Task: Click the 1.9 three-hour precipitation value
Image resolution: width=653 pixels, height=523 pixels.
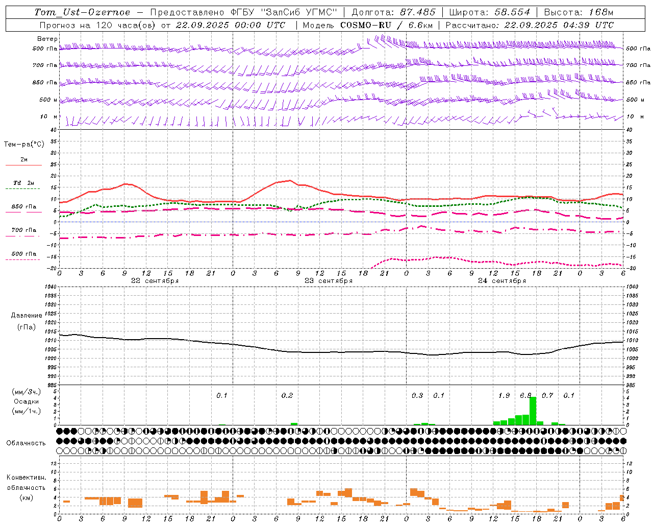Action: click(504, 395)
